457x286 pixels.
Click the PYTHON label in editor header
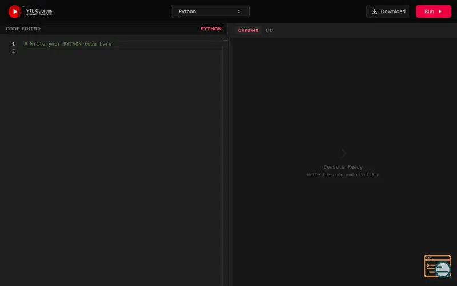(x=211, y=29)
